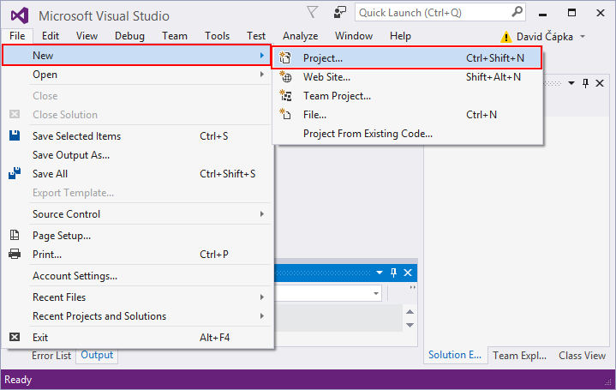Select Print... menu entry
This screenshot has width=616, height=390.
tap(136, 254)
